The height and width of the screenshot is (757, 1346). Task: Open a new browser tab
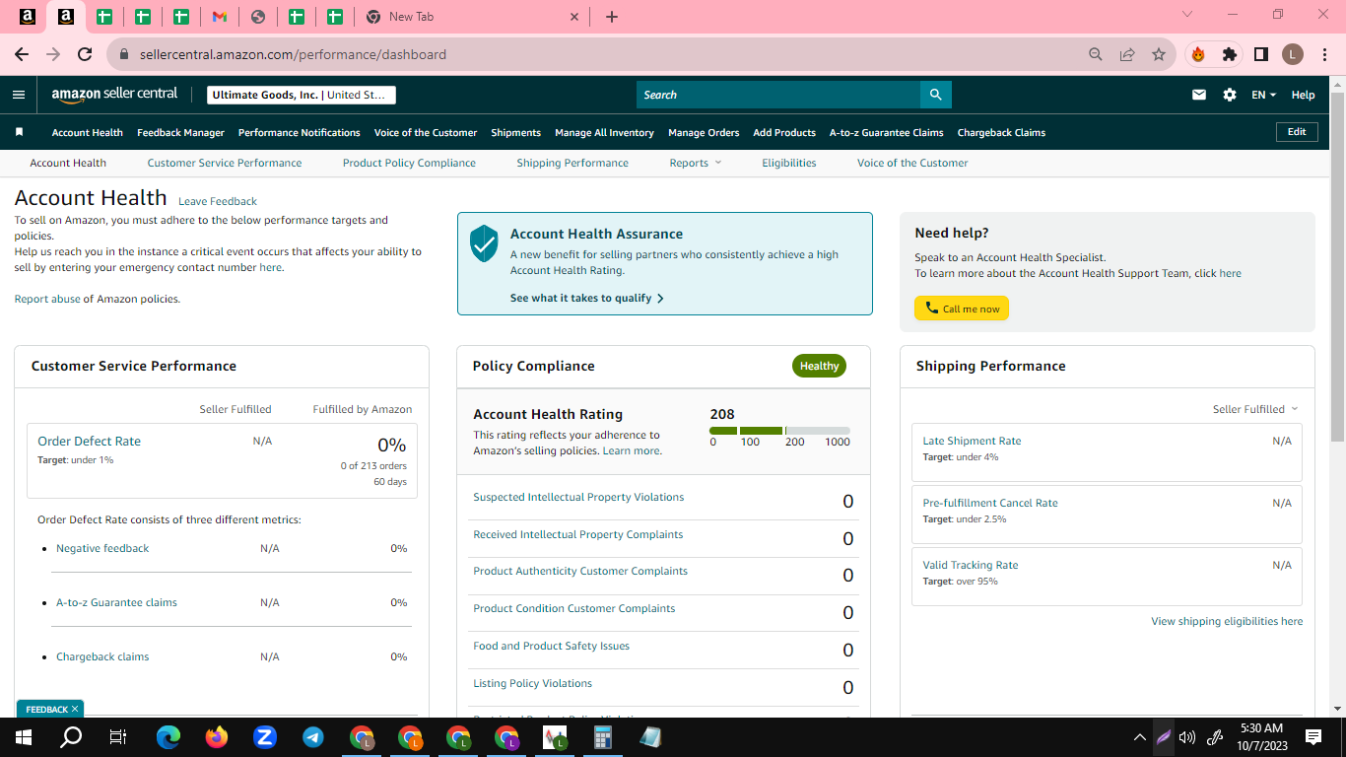pos(612,17)
